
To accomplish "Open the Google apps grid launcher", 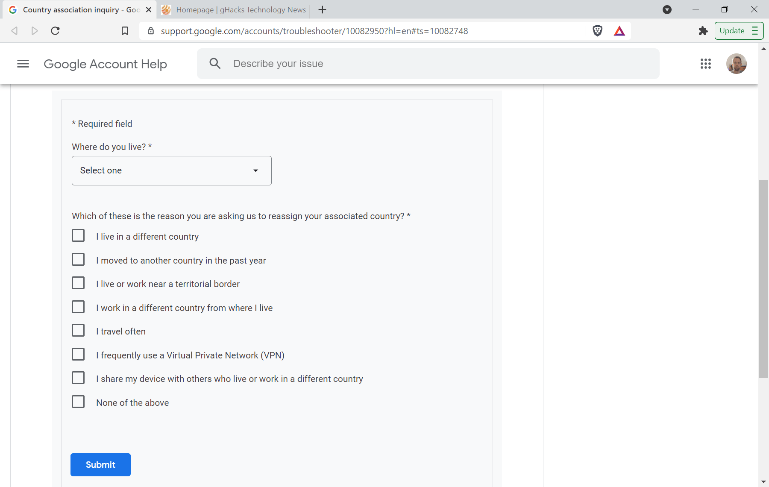I will click(x=706, y=64).
